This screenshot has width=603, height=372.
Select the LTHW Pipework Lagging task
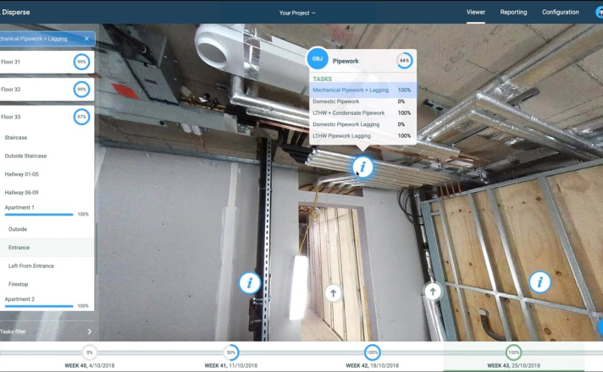pyautogui.click(x=362, y=136)
